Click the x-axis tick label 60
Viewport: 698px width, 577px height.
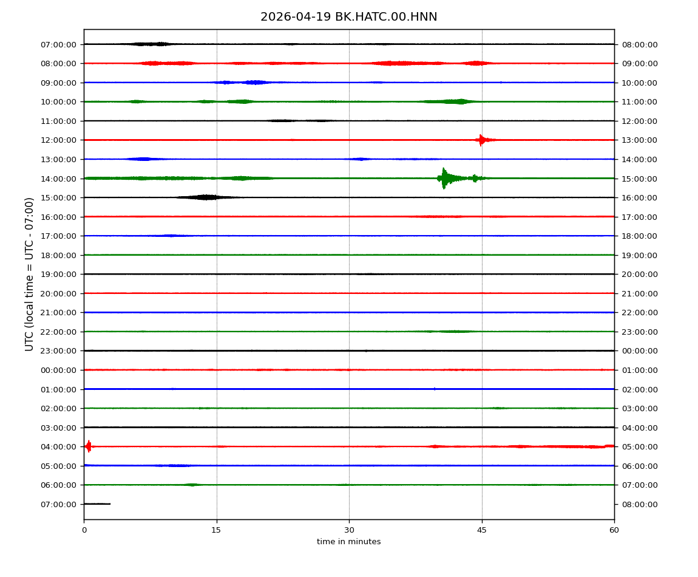pos(614,530)
